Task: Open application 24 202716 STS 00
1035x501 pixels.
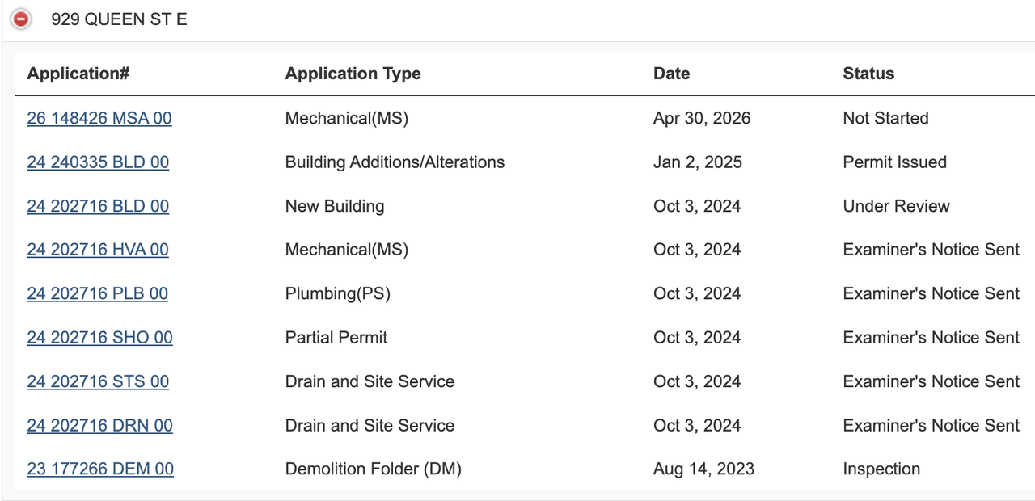Action: [98, 381]
